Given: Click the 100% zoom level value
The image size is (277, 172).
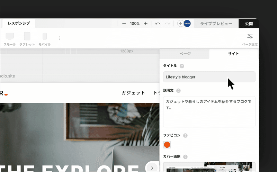Looking at the screenshot, I should tap(135, 24).
